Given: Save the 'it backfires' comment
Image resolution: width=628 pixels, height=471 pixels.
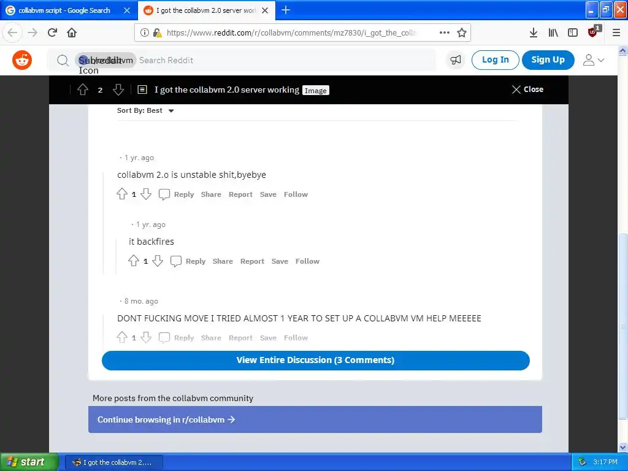Looking at the screenshot, I should click(280, 261).
